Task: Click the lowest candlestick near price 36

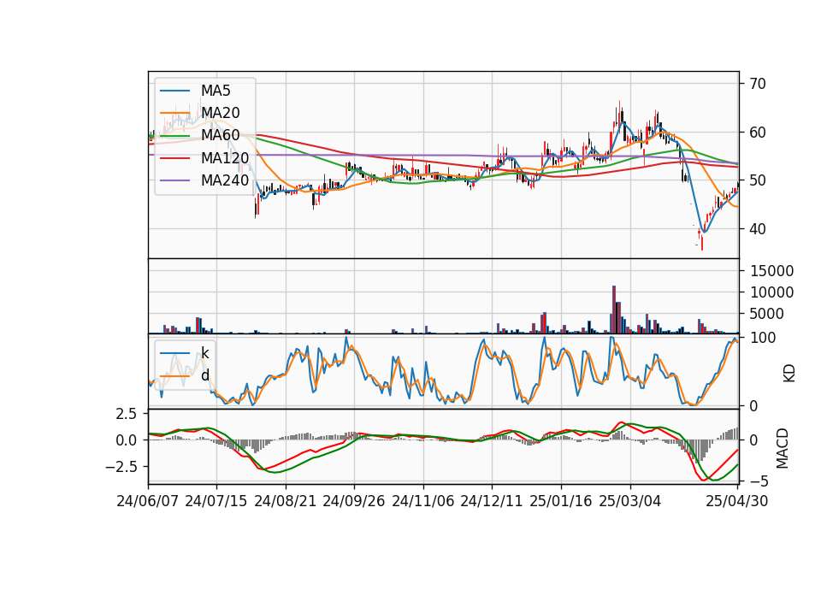Action: click(701, 241)
